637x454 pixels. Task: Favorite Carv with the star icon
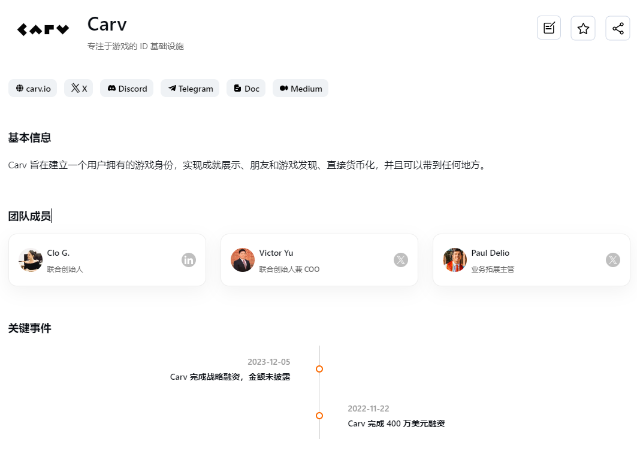click(x=583, y=28)
